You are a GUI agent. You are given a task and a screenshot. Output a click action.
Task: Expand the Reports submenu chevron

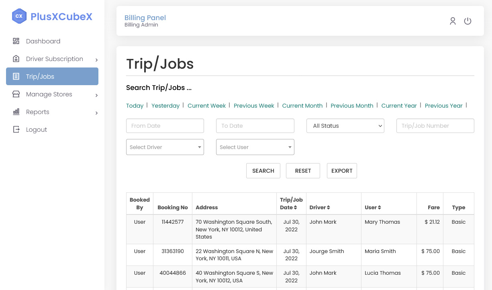coord(96,113)
